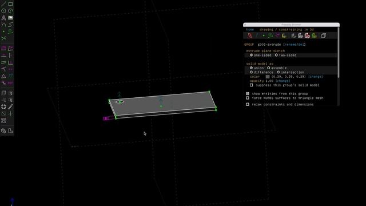Screen dimensions: 366x206
Task: Toggle show workplanes icon in Property Browser
Action: [250, 35]
